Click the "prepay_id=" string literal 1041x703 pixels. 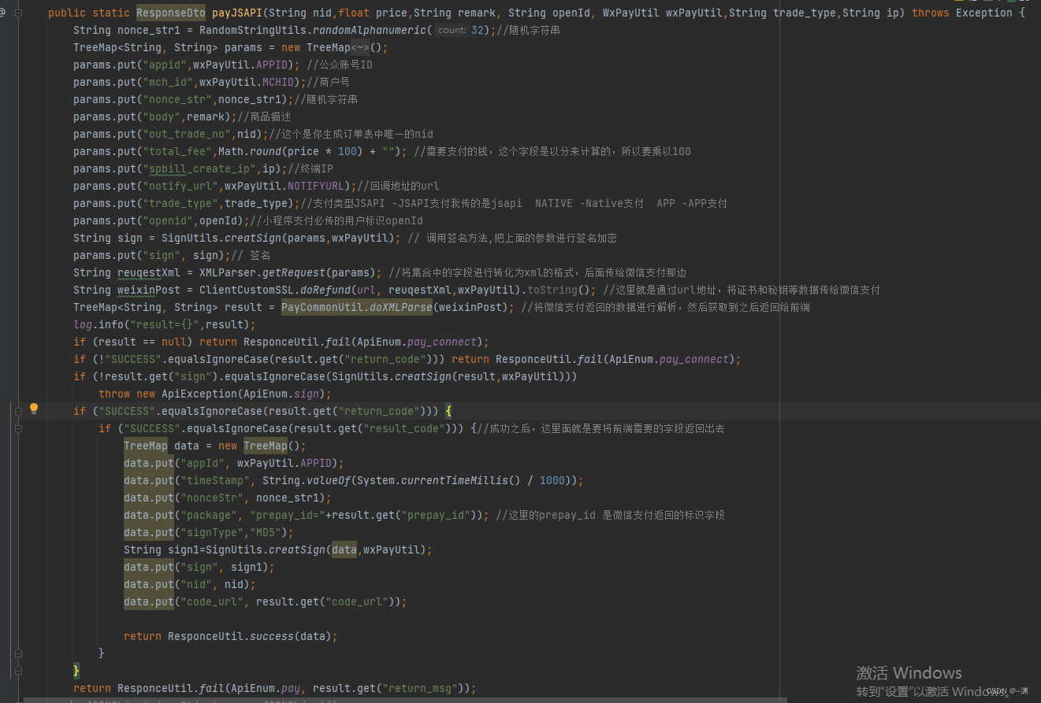(288, 516)
